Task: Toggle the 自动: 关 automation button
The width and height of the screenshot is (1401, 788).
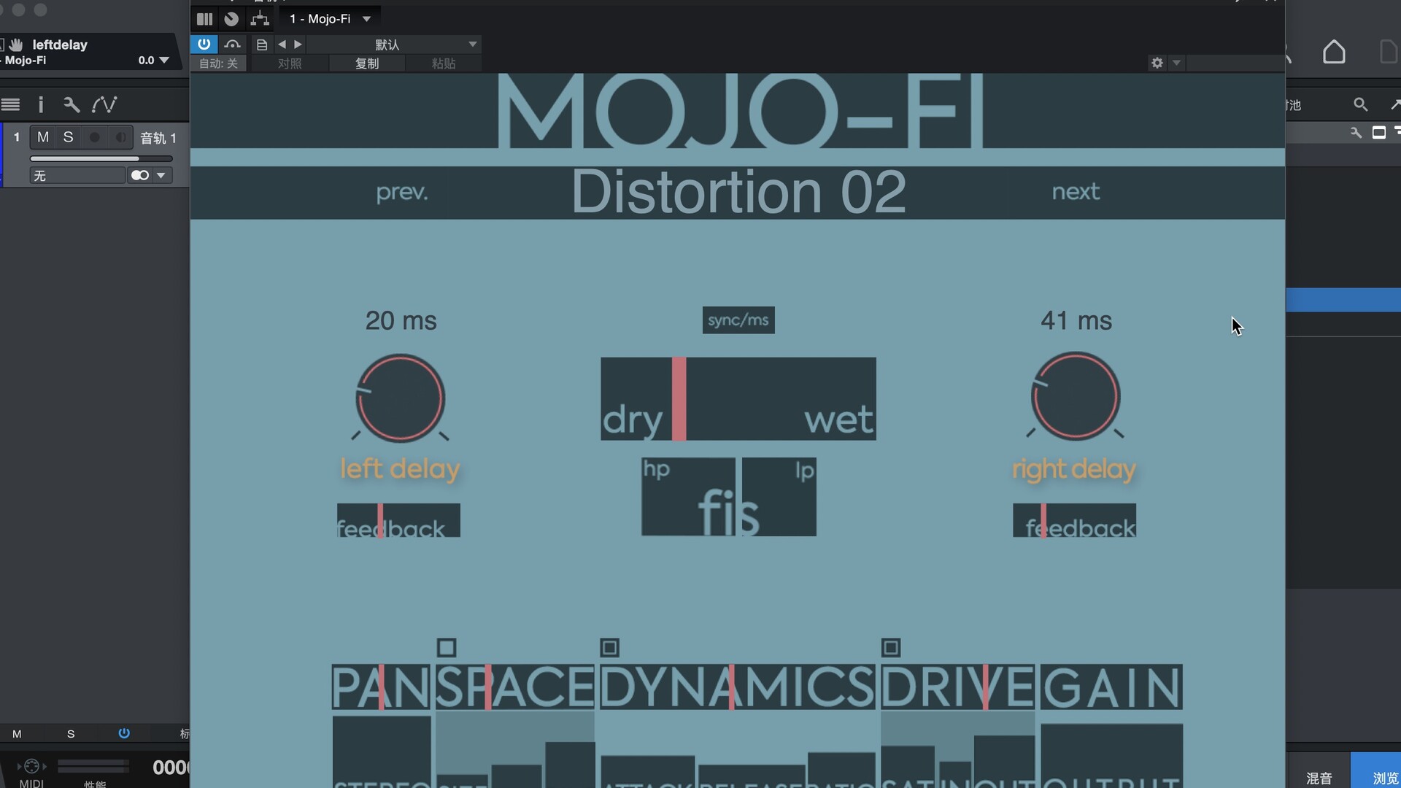Action: tap(218, 63)
